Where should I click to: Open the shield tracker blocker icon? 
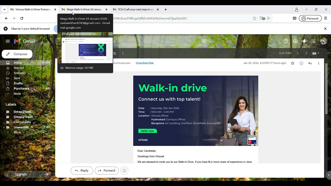pyautogui.click(x=262, y=18)
